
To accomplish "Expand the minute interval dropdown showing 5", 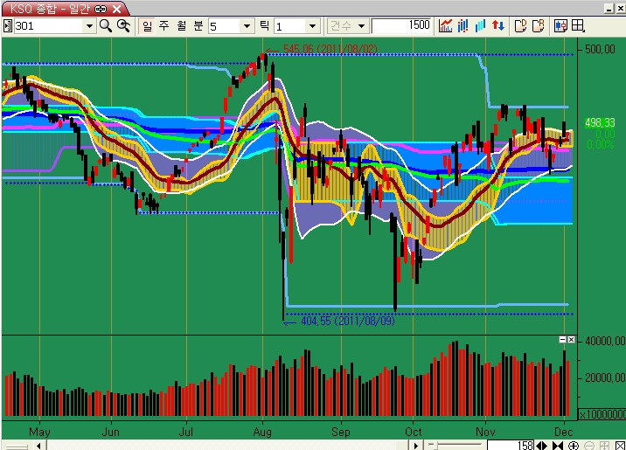I will point(247,26).
